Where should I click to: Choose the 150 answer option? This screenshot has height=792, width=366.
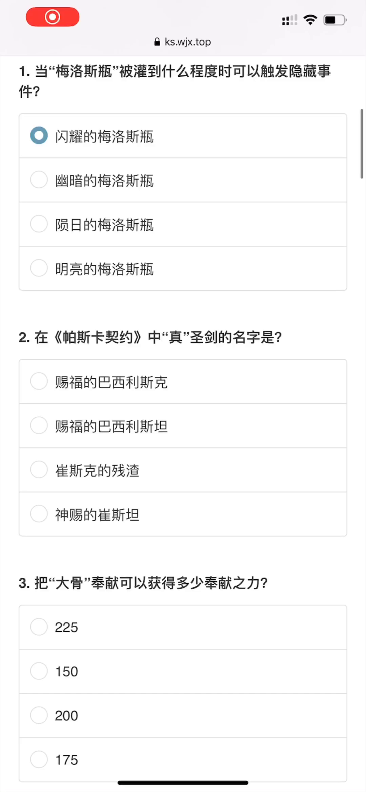[39, 671]
